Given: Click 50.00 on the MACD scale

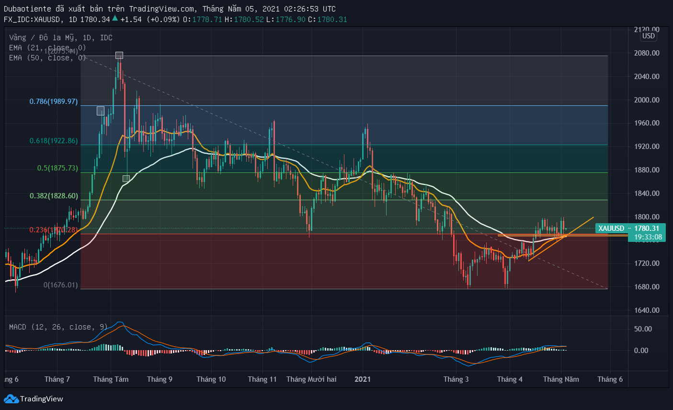Looking at the screenshot, I should pyautogui.click(x=643, y=329).
